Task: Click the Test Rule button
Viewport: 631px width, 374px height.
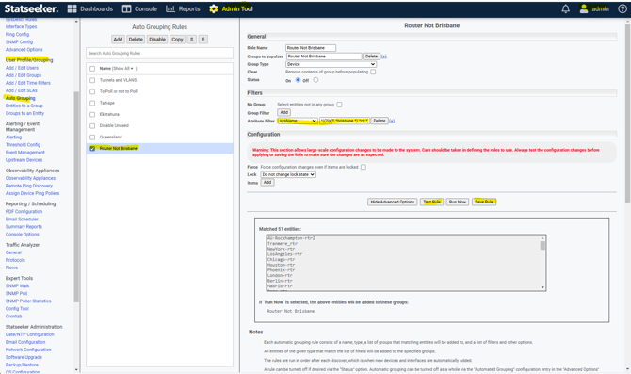Action: (431, 202)
